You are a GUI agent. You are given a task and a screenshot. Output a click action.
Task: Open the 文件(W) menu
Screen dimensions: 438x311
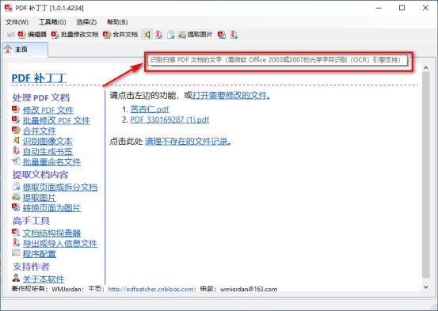(17, 22)
